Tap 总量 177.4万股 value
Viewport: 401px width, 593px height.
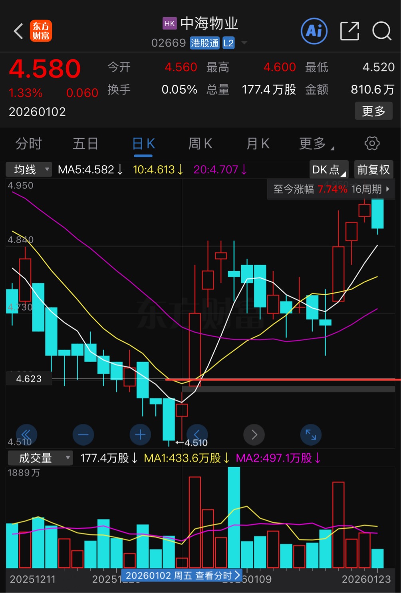[269, 89]
